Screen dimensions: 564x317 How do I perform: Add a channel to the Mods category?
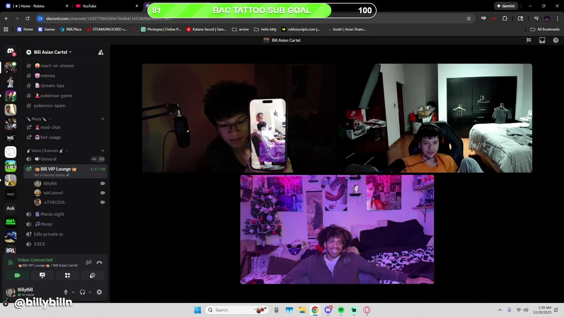click(103, 119)
